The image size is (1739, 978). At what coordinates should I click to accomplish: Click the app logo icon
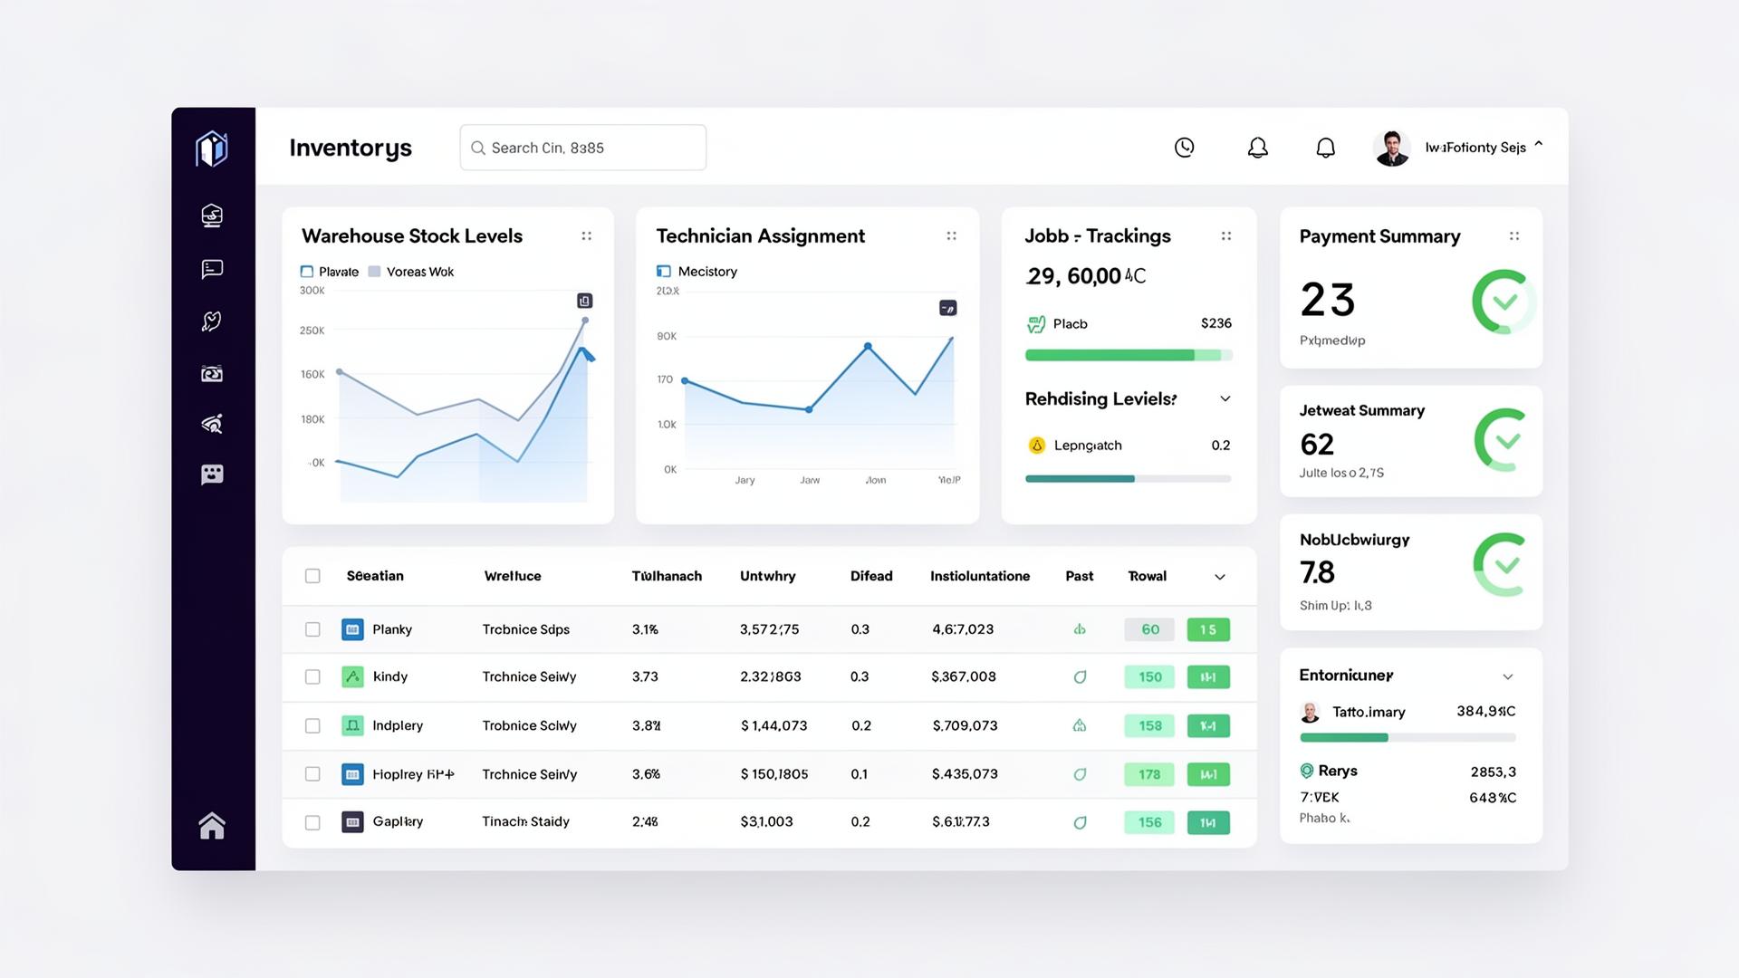pos(212,149)
